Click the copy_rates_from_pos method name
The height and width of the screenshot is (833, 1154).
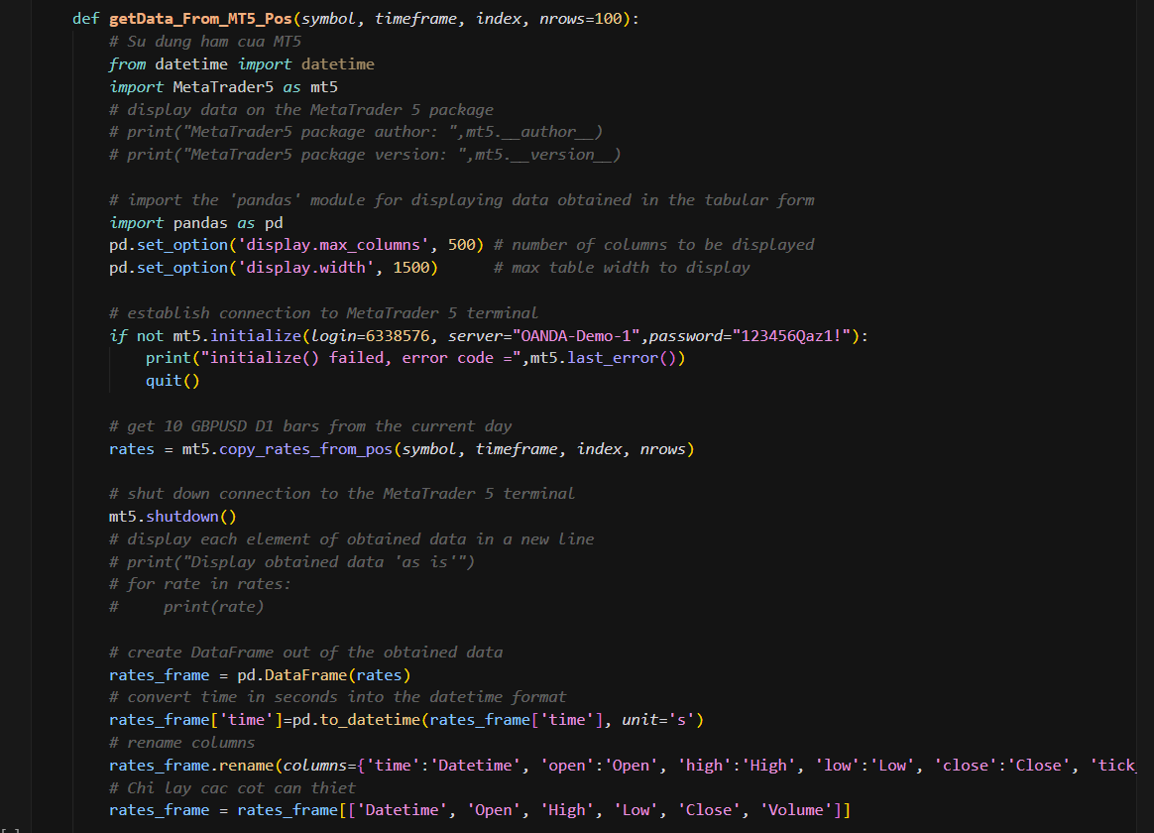(x=305, y=449)
